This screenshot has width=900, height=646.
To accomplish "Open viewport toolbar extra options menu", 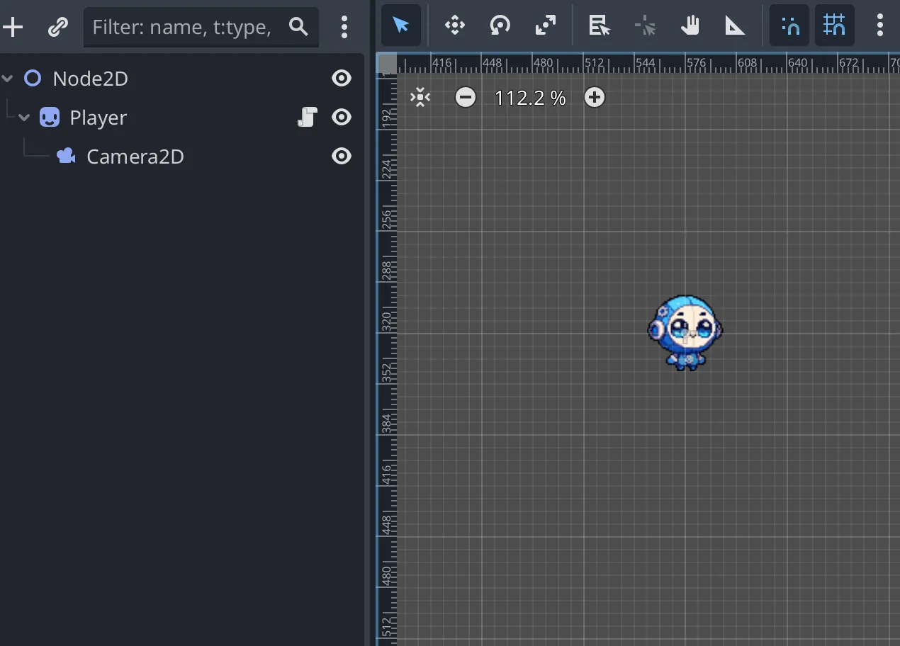I will click(x=879, y=26).
